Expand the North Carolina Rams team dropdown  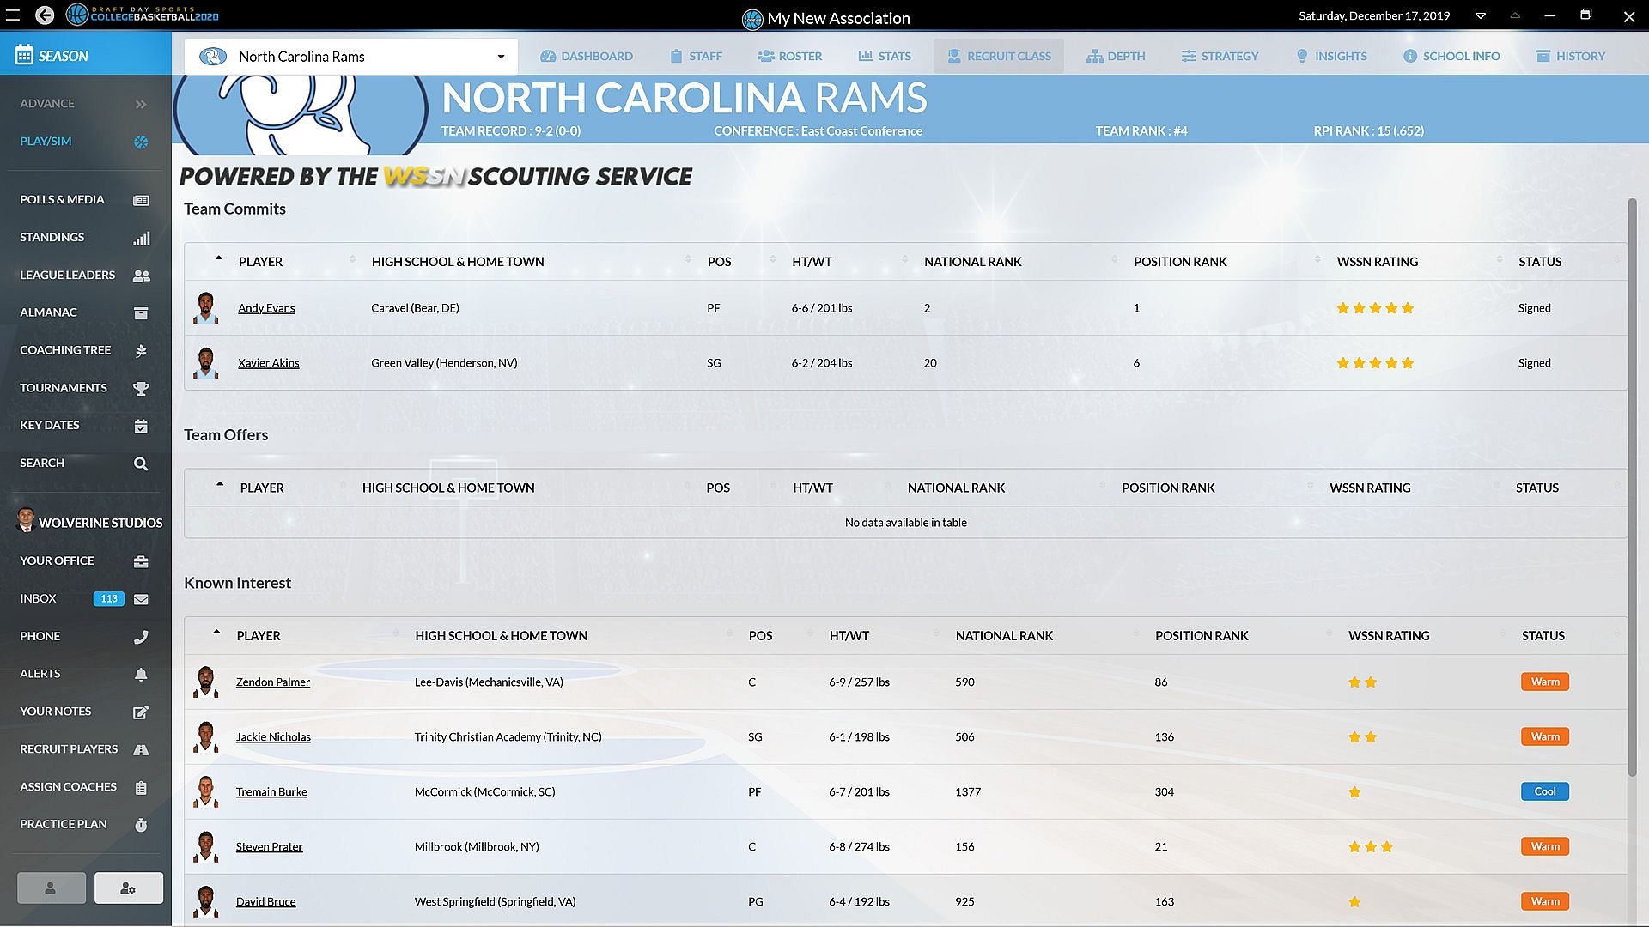coord(501,57)
